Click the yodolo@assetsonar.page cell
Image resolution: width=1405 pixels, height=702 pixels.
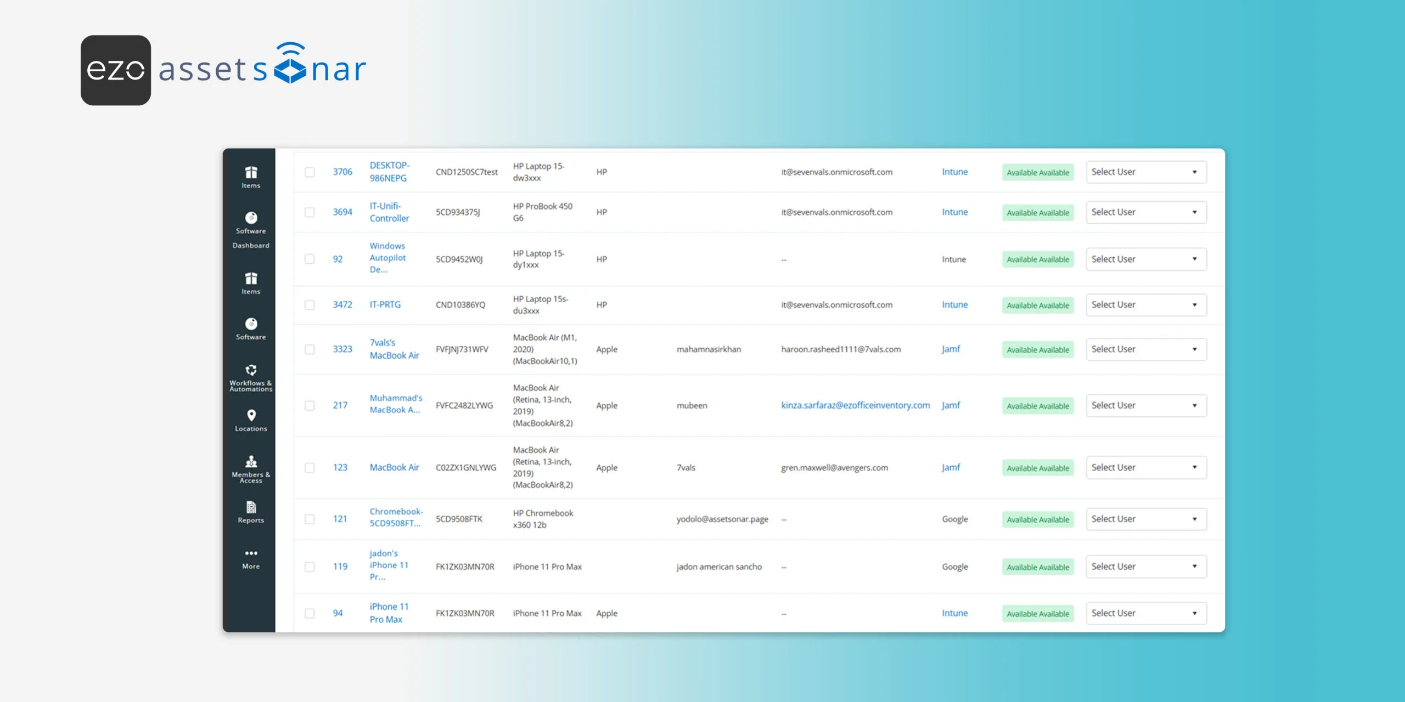[722, 519]
